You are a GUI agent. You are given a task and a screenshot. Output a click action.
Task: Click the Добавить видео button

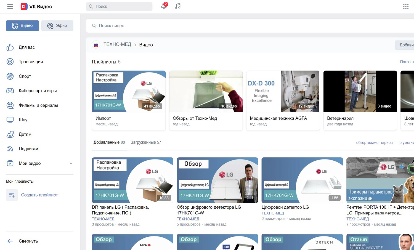tap(405, 45)
